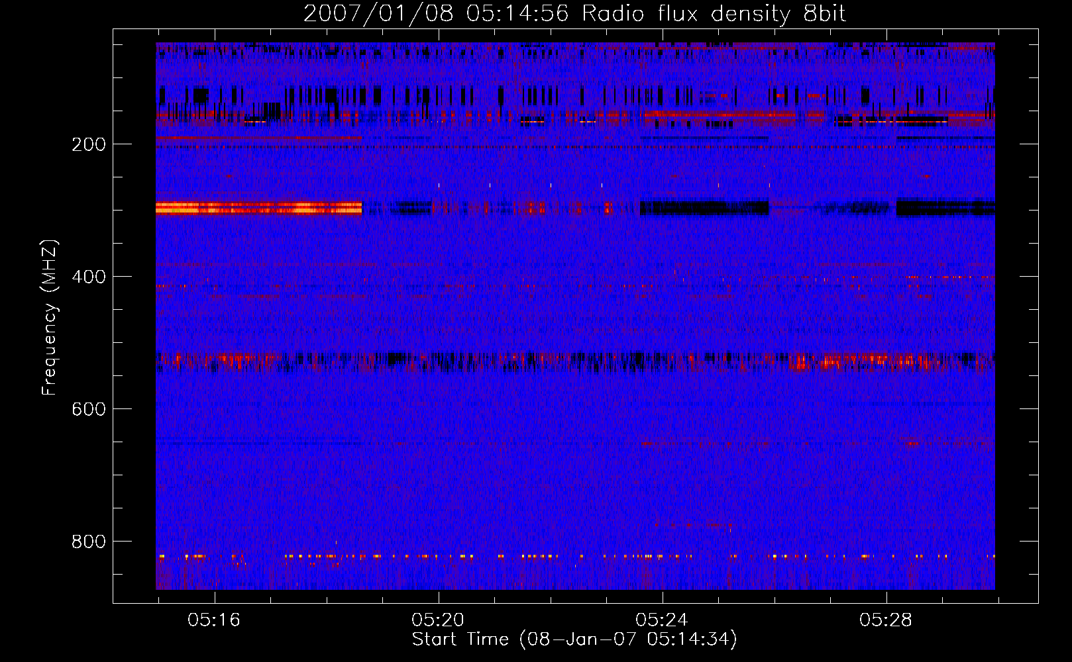Click the black band near 300 MHz at 05:24

[x=704, y=208]
